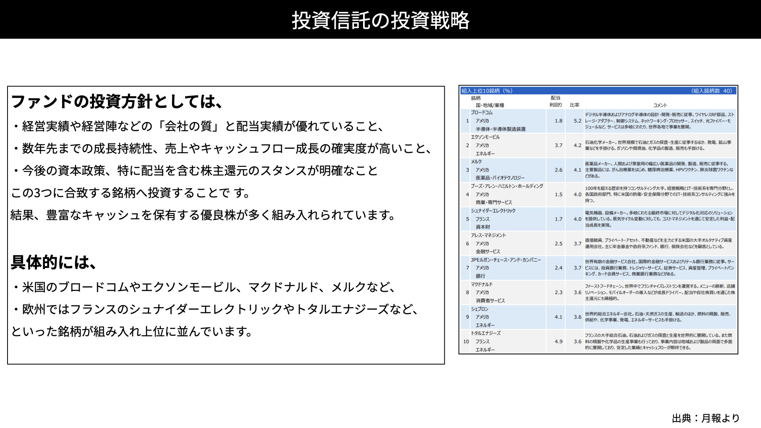Click the source note 出典：月報より
Viewport: 761px width, 428px height.
pyautogui.click(x=706, y=418)
